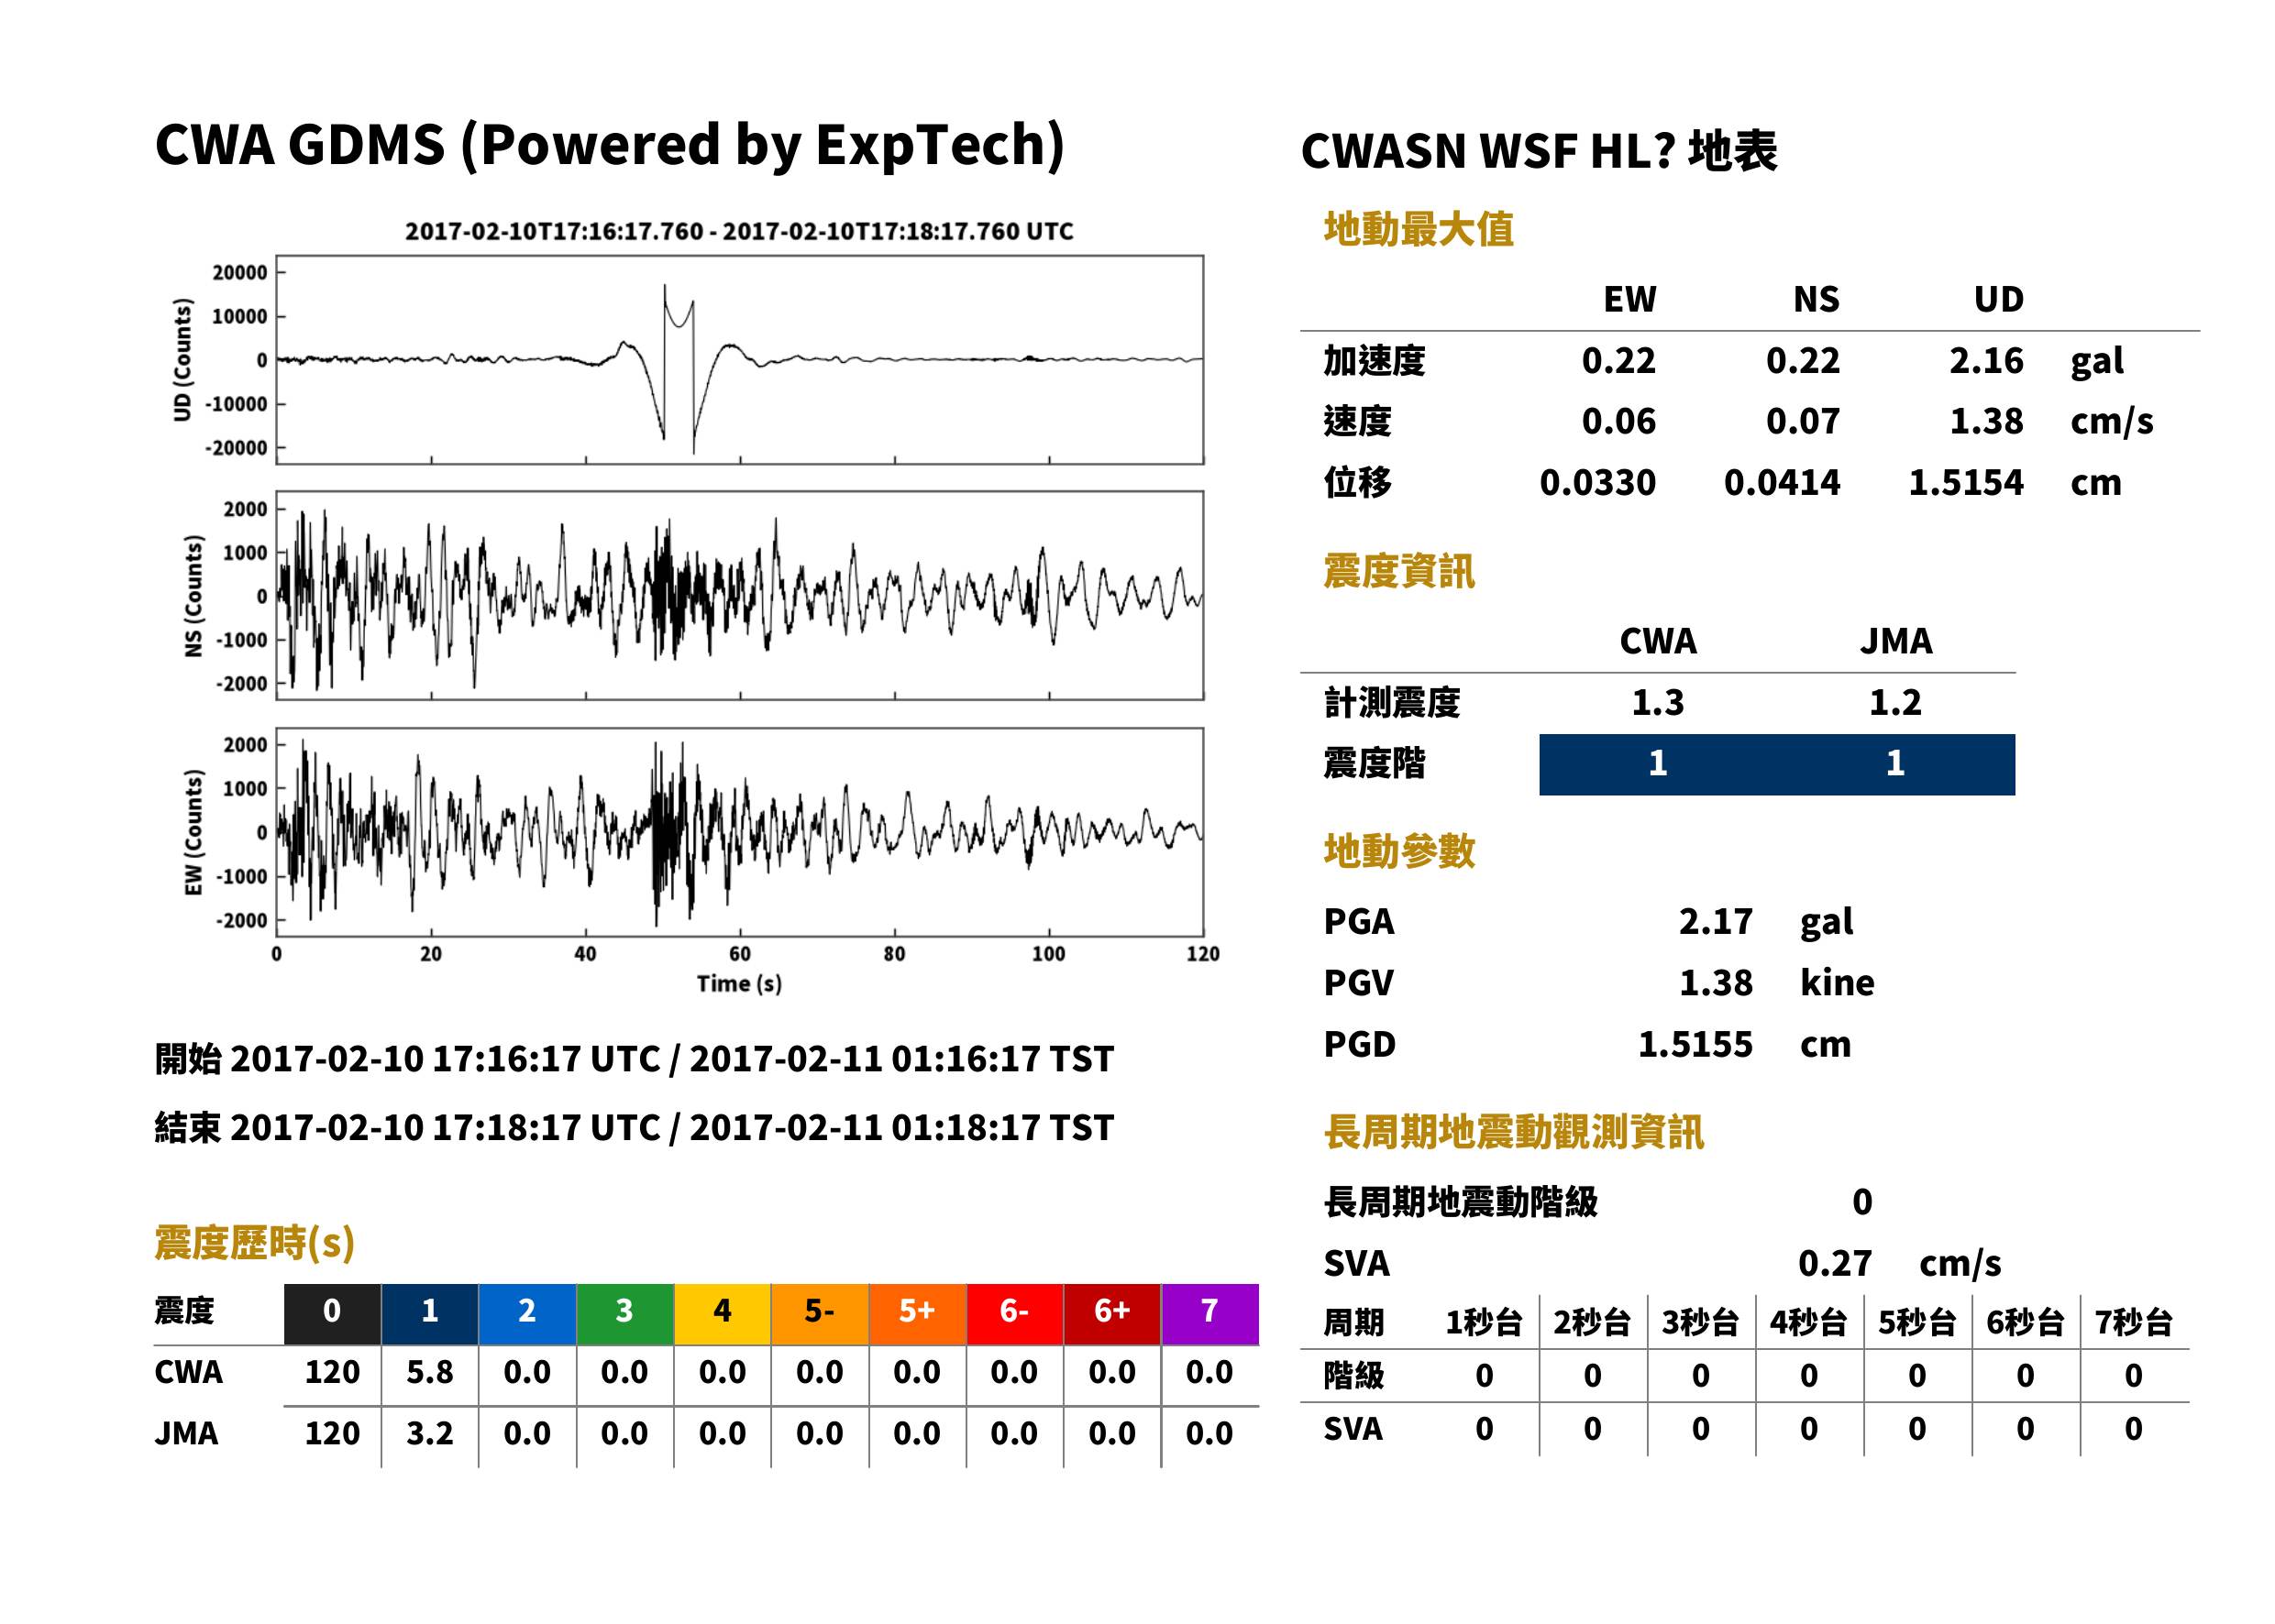Viewport: 2275px width, 1624px height.
Task: Click the PGA value 2.17 gal
Action: [x=1766, y=921]
